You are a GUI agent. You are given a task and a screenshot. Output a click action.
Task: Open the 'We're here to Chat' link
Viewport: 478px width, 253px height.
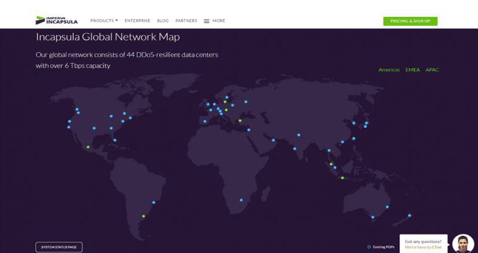(x=423, y=247)
